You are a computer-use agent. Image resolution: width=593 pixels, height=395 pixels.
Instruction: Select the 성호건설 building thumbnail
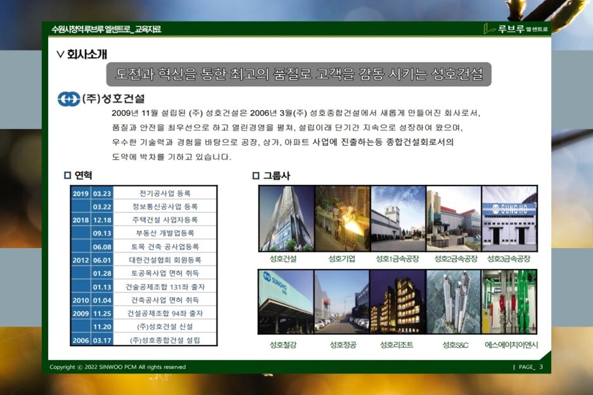(x=286, y=218)
